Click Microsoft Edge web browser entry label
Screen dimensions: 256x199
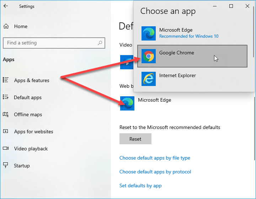coord(154,100)
